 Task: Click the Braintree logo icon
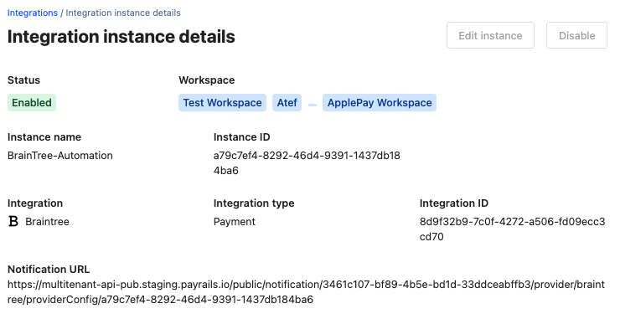pyautogui.click(x=13, y=221)
